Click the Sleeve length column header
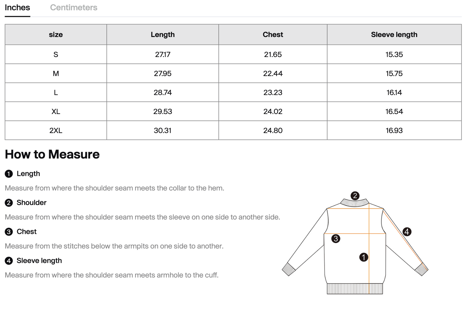This screenshot has height=318, width=469. (x=394, y=35)
